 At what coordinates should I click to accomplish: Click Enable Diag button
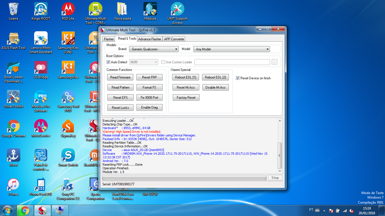[x=149, y=107]
